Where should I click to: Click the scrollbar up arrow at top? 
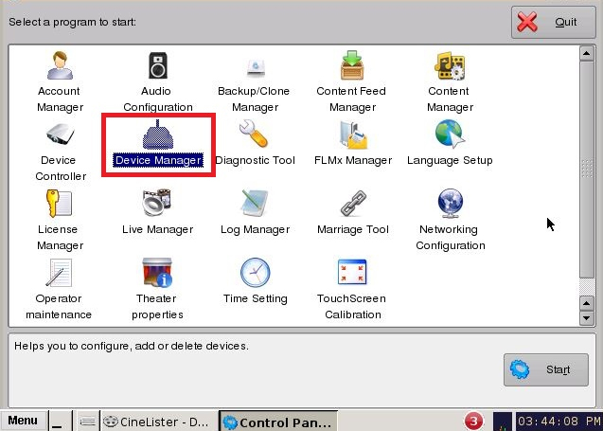click(587, 53)
